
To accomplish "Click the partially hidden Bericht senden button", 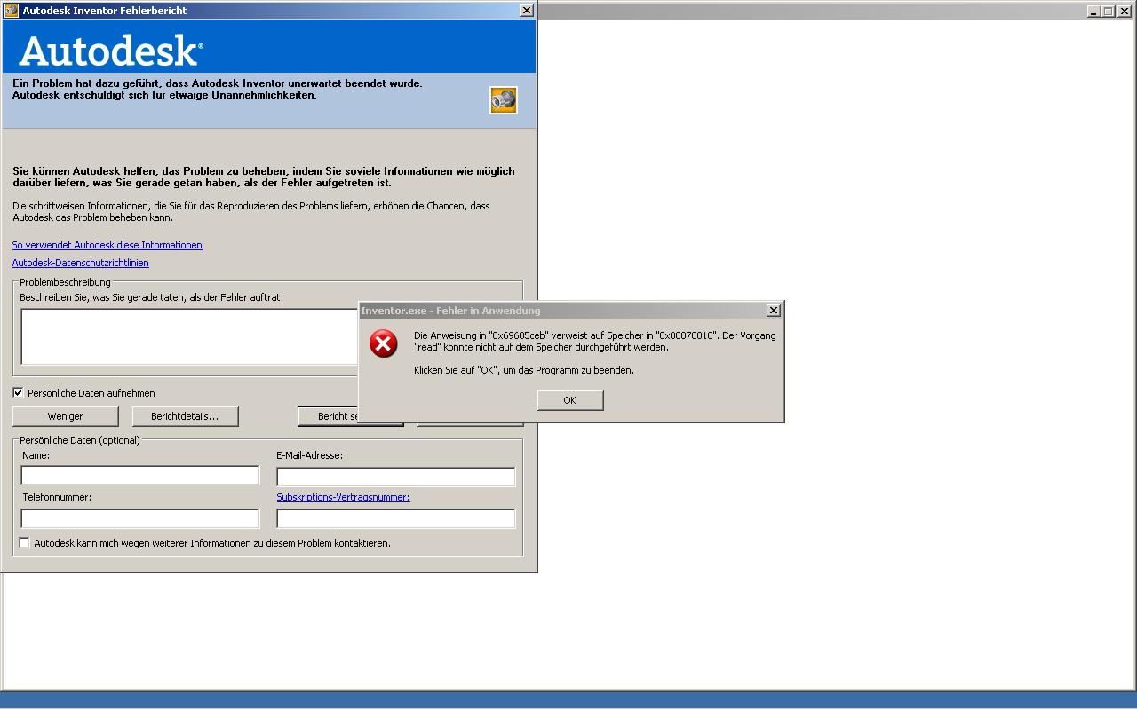I will coord(329,416).
